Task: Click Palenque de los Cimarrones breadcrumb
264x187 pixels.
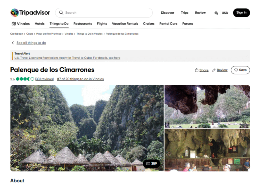Action: (x=122, y=34)
